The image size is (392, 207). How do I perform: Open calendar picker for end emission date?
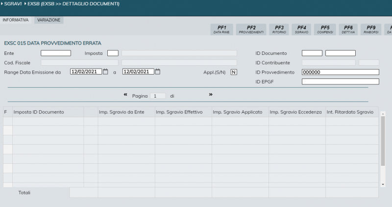(157, 72)
